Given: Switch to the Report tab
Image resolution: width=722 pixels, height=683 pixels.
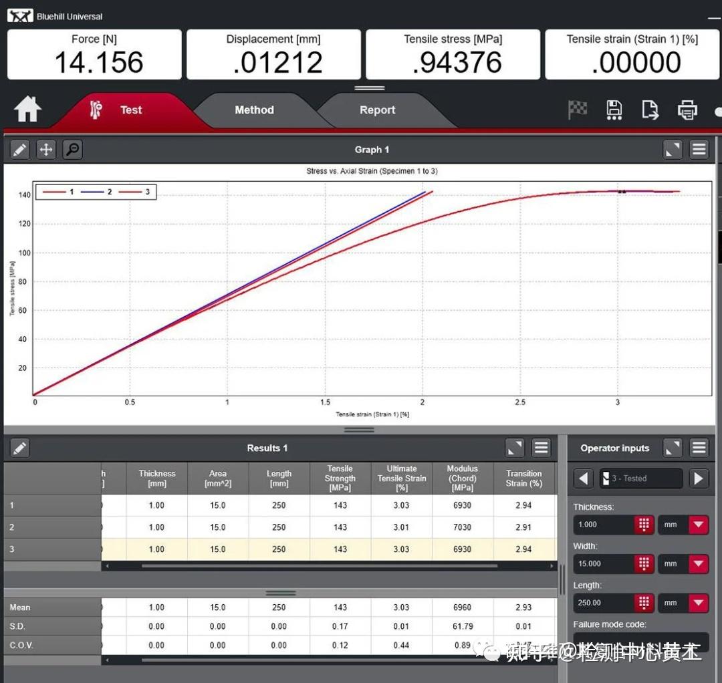Looking at the screenshot, I should pyautogui.click(x=378, y=110).
